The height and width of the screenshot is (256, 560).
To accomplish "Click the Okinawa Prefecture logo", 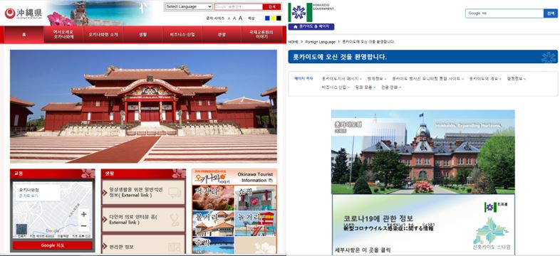I will (x=24, y=14).
